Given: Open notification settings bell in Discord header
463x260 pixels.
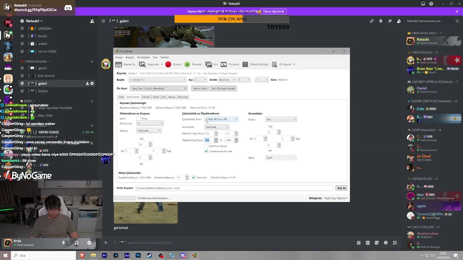Looking at the screenshot, I should pyautogui.click(x=381, y=21).
